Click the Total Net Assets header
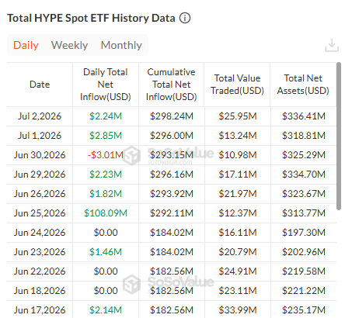This screenshot has width=345, height=318. [x=303, y=85]
